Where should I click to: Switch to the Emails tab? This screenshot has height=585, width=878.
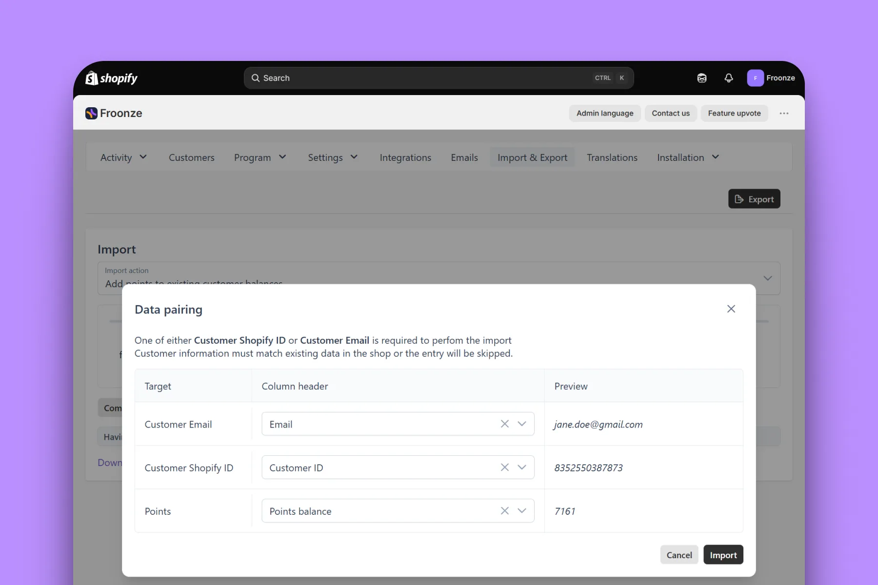(x=464, y=157)
